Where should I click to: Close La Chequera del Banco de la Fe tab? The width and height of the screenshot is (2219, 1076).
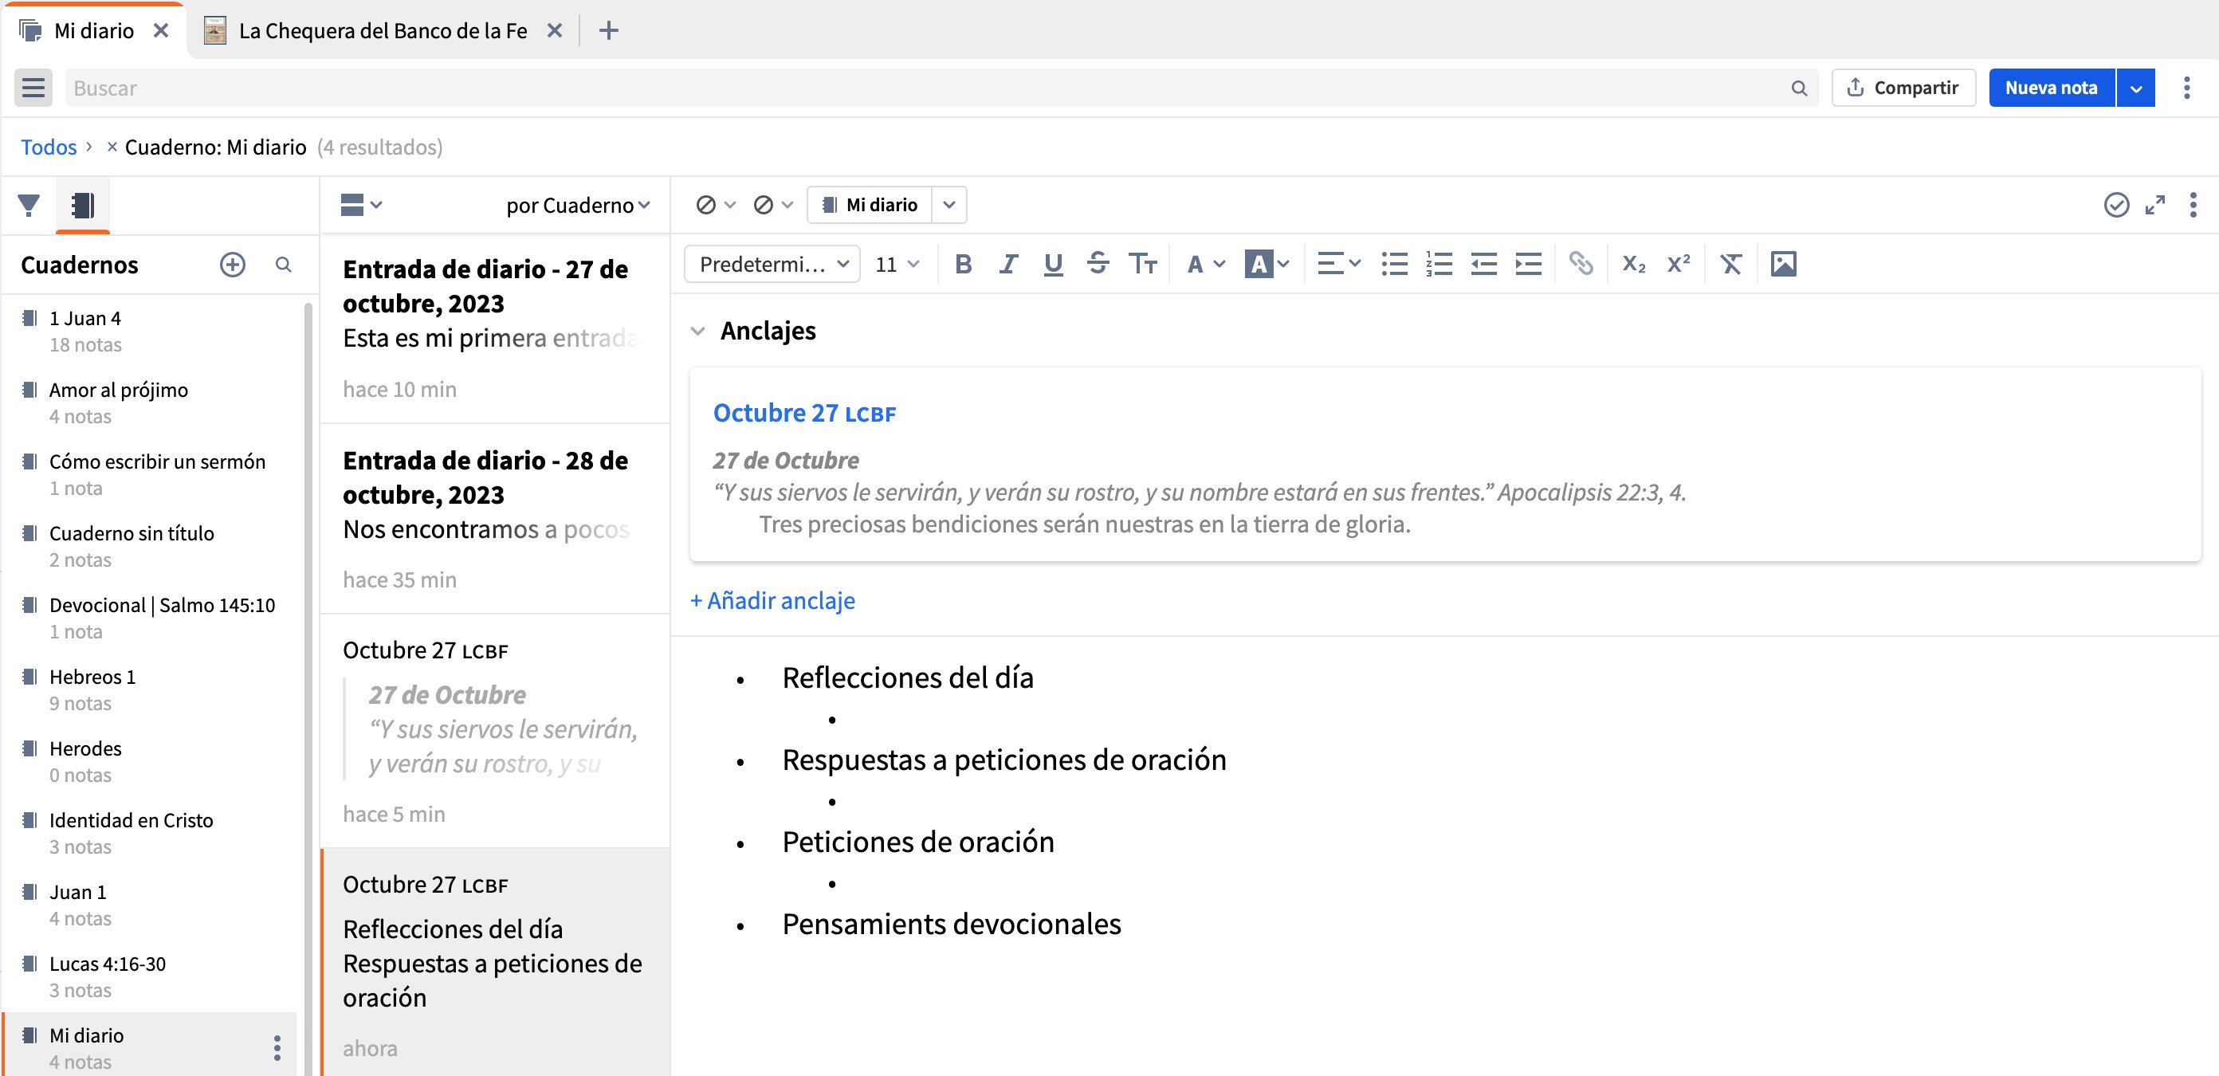click(x=555, y=31)
